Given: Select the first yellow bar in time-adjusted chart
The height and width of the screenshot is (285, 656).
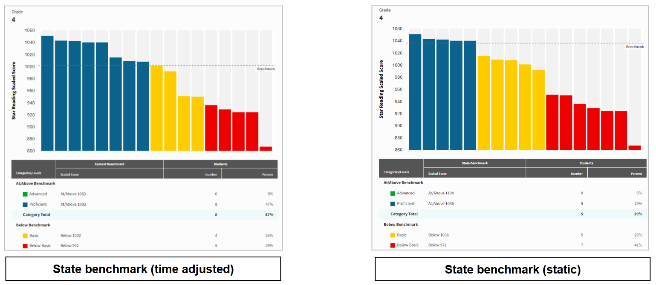Looking at the screenshot, I should [x=156, y=108].
